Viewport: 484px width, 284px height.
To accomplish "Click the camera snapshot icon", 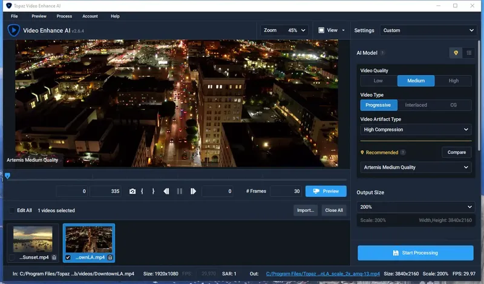I will click(132, 191).
